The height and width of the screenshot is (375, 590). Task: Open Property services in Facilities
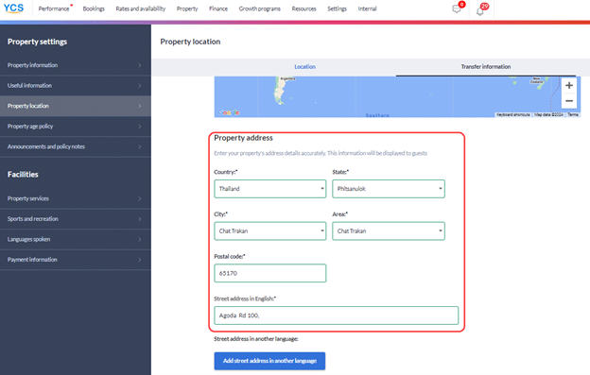pyautogui.click(x=76, y=198)
